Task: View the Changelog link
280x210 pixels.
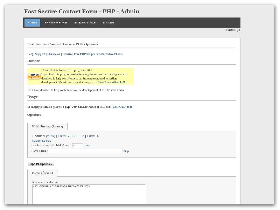Action: pyautogui.click(x=54, y=54)
